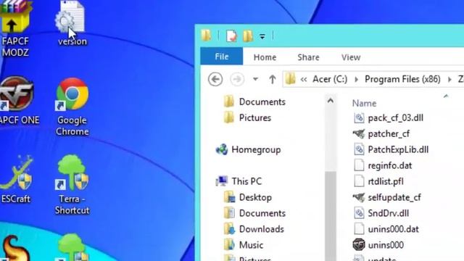Open Desktop under This PC

[x=255, y=197]
